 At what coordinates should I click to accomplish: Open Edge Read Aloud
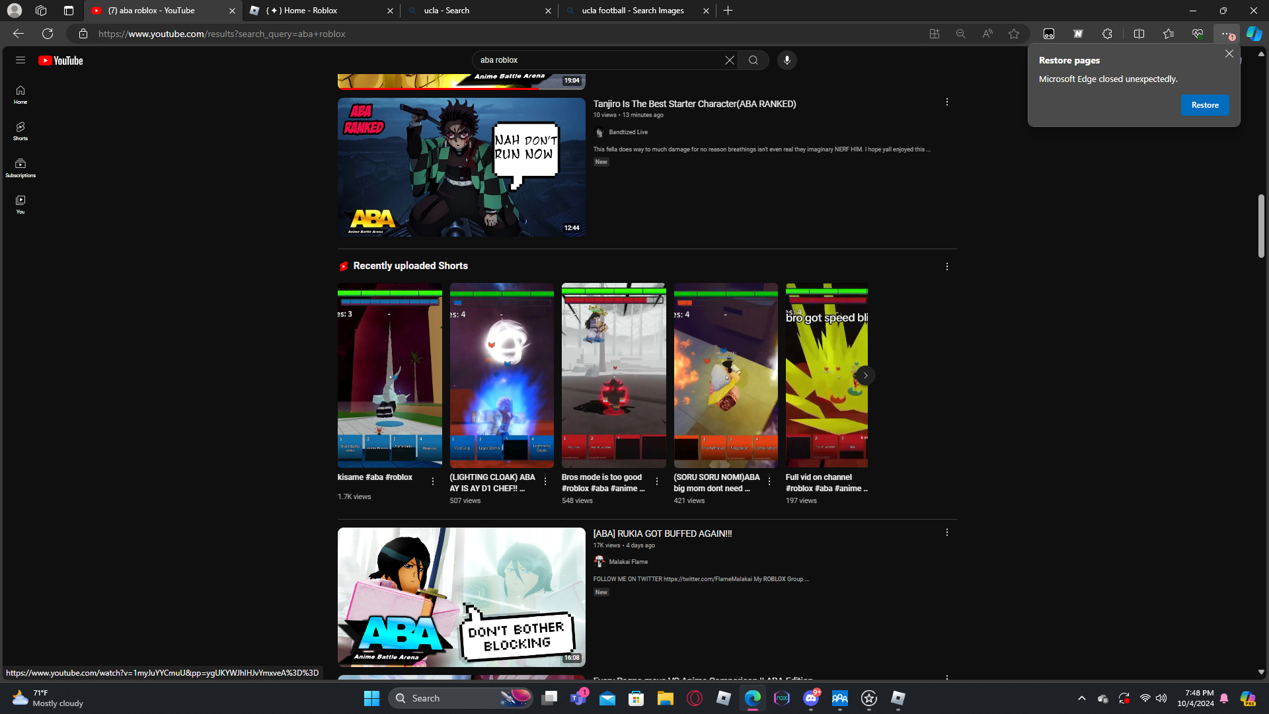click(x=987, y=34)
